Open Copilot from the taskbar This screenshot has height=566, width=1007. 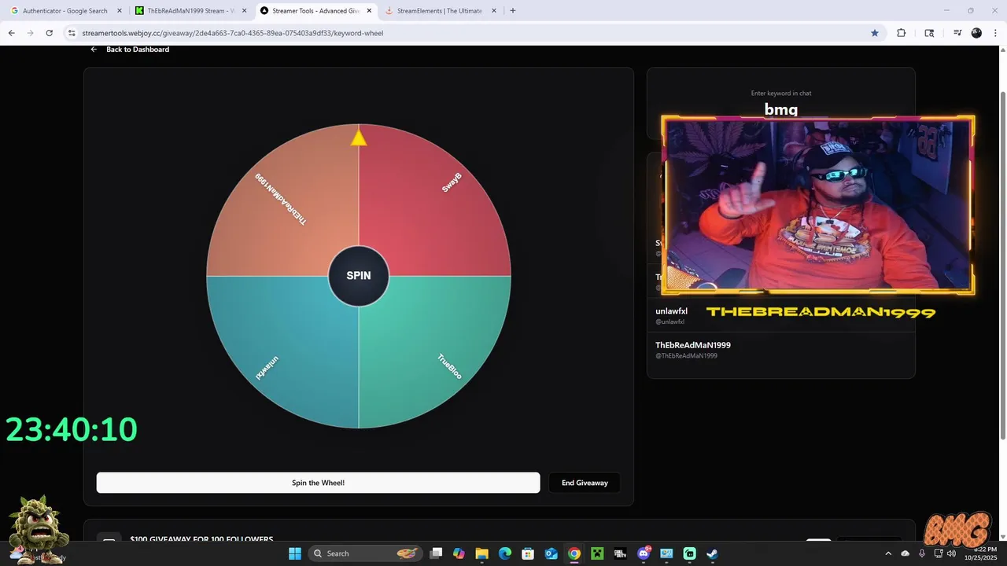click(459, 553)
